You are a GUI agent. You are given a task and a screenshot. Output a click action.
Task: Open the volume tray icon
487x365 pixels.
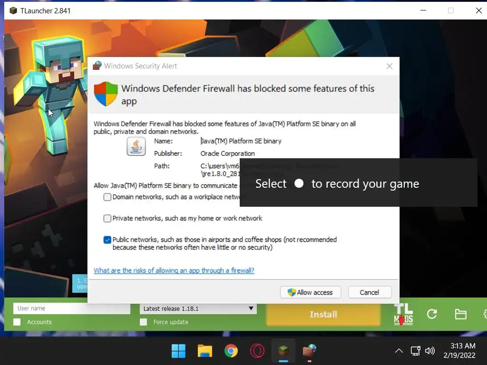pyautogui.click(x=430, y=351)
